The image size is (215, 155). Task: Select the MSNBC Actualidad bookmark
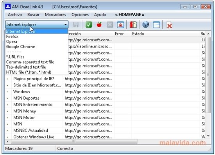click(x=30, y=130)
